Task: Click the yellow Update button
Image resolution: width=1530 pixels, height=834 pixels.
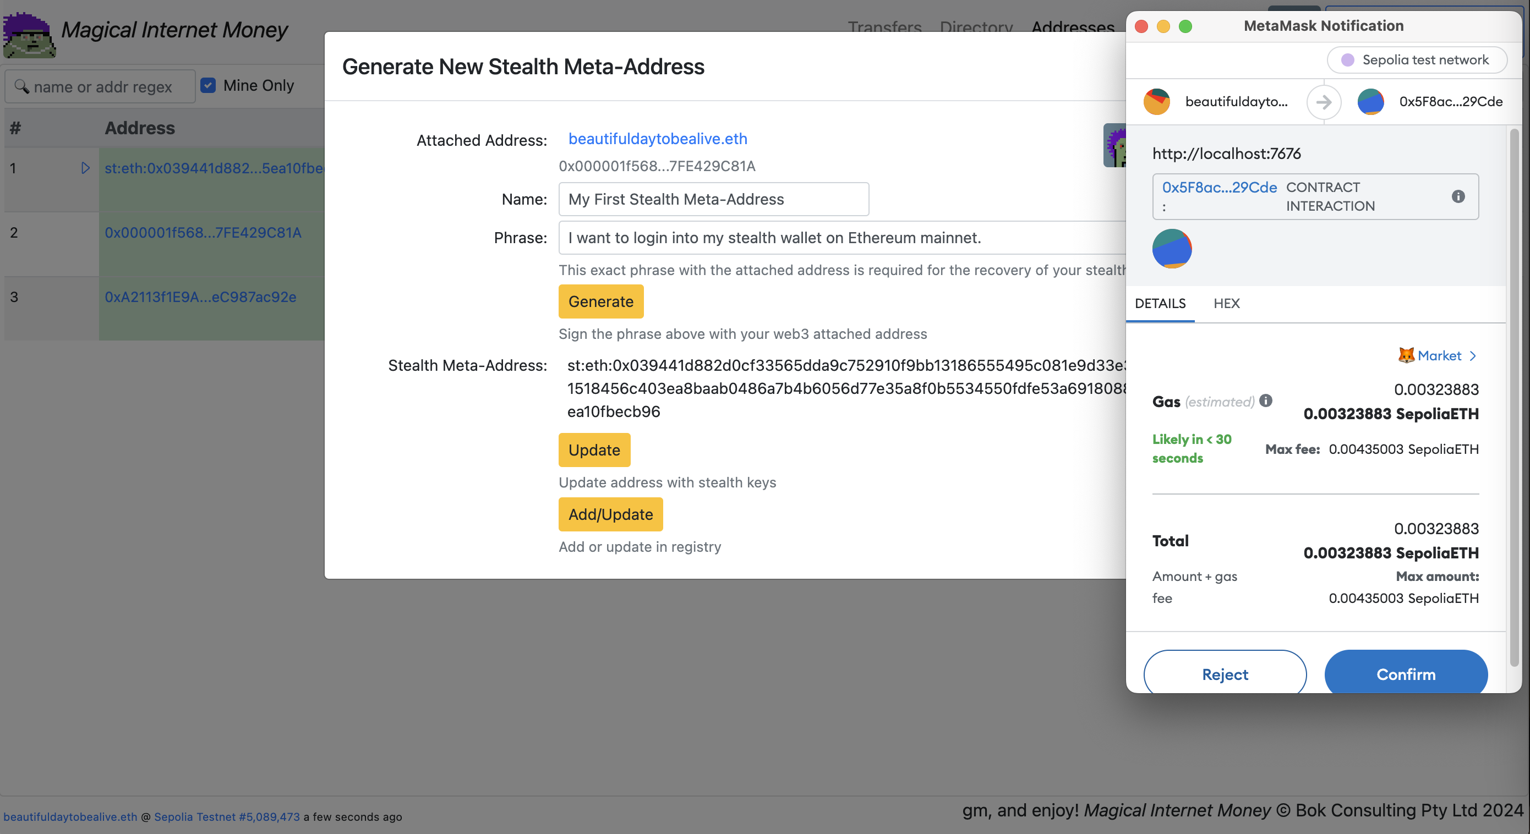Action: (x=594, y=450)
